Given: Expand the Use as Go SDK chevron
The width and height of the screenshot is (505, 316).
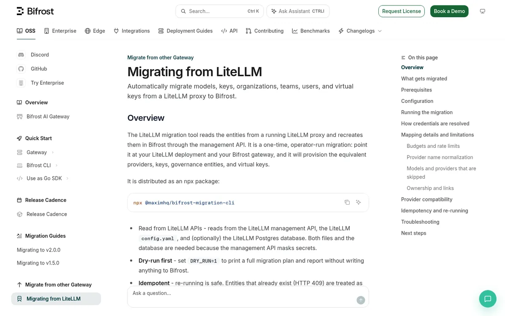Looking at the screenshot, I should click(x=67, y=179).
